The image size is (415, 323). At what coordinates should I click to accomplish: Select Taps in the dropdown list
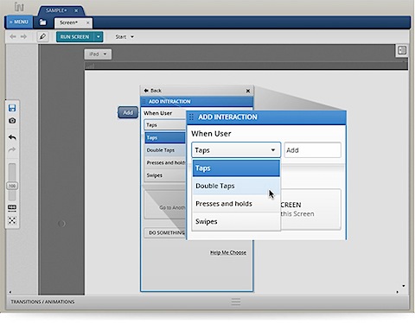[236, 168]
